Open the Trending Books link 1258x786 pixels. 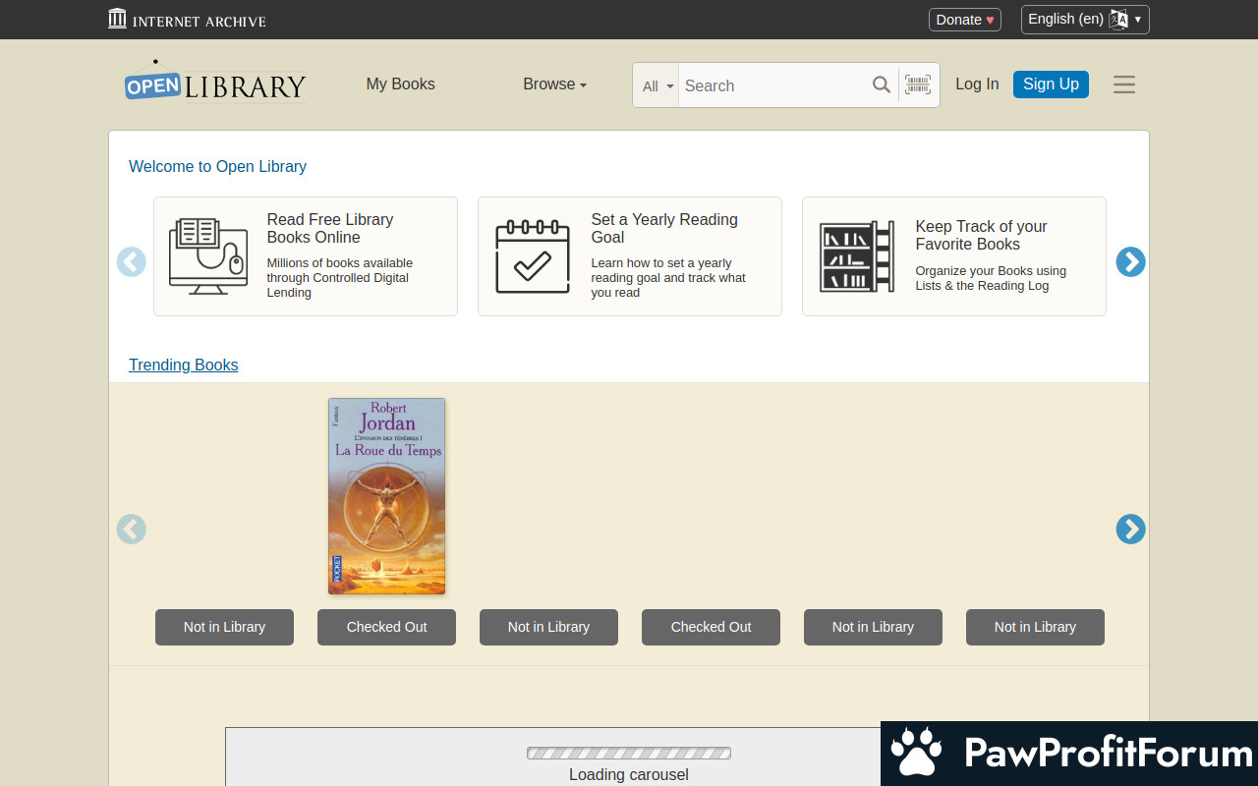pos(183,365)
